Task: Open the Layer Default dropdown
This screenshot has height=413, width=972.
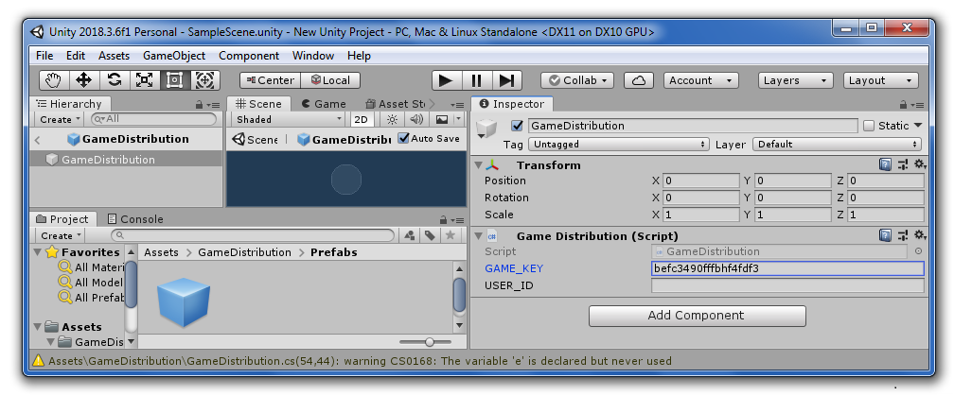Action: [837, 145]
